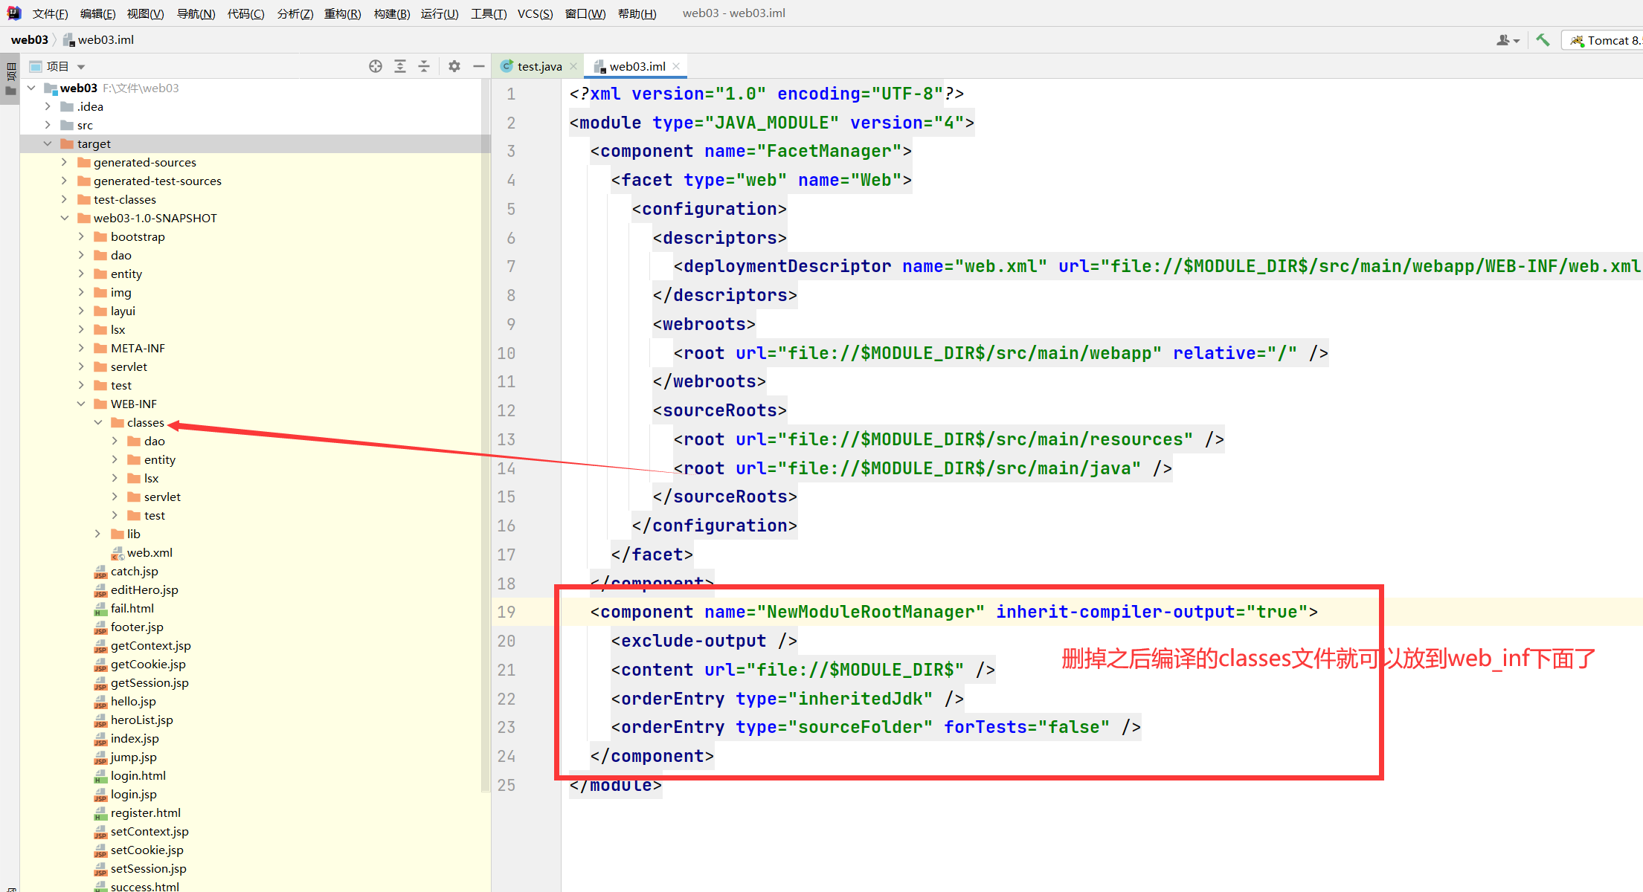Collapse the target folder

pos(48,143)
